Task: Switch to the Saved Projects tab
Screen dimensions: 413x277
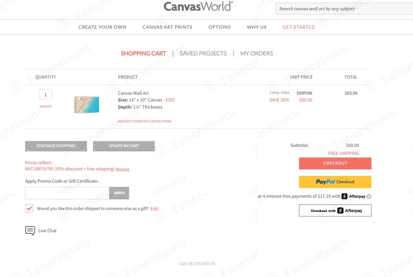Action: [x=203, y=53]
